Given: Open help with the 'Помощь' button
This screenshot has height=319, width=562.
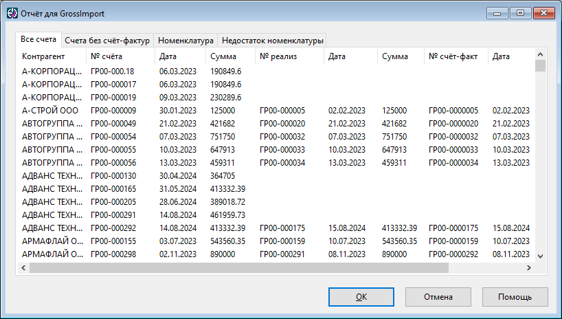Looking at the screenshot, I should 515,297.
